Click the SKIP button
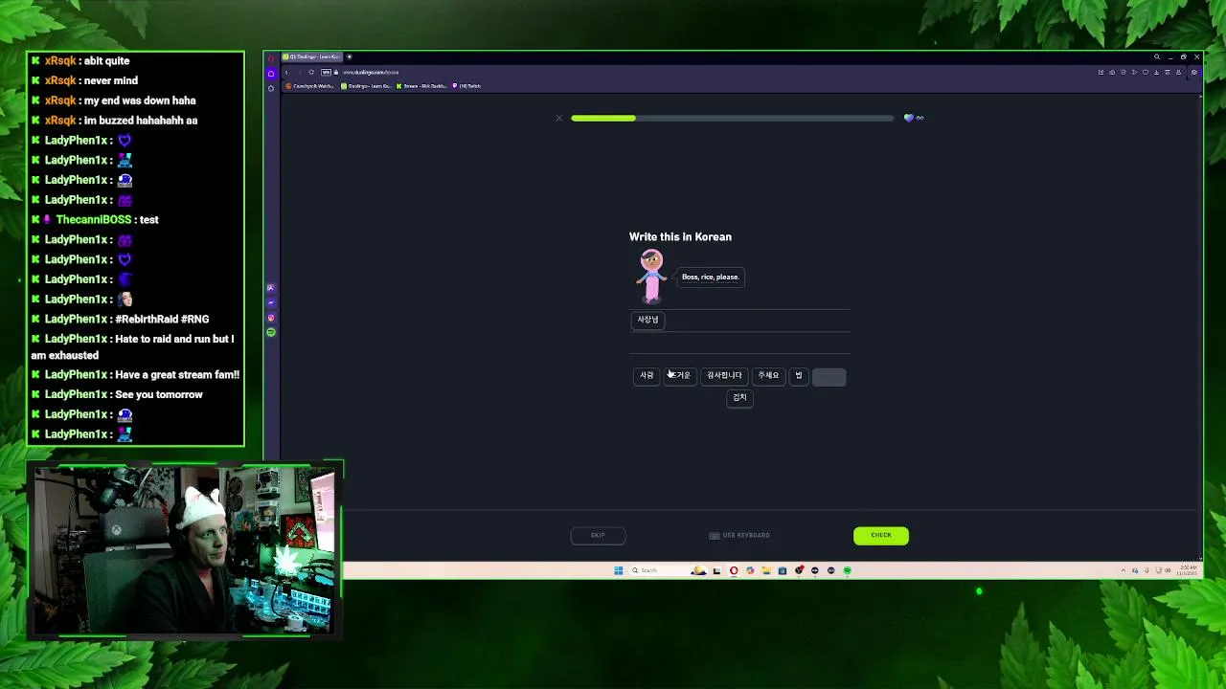Viewport: 1226px width, 689px height. [x=598, y=535]
